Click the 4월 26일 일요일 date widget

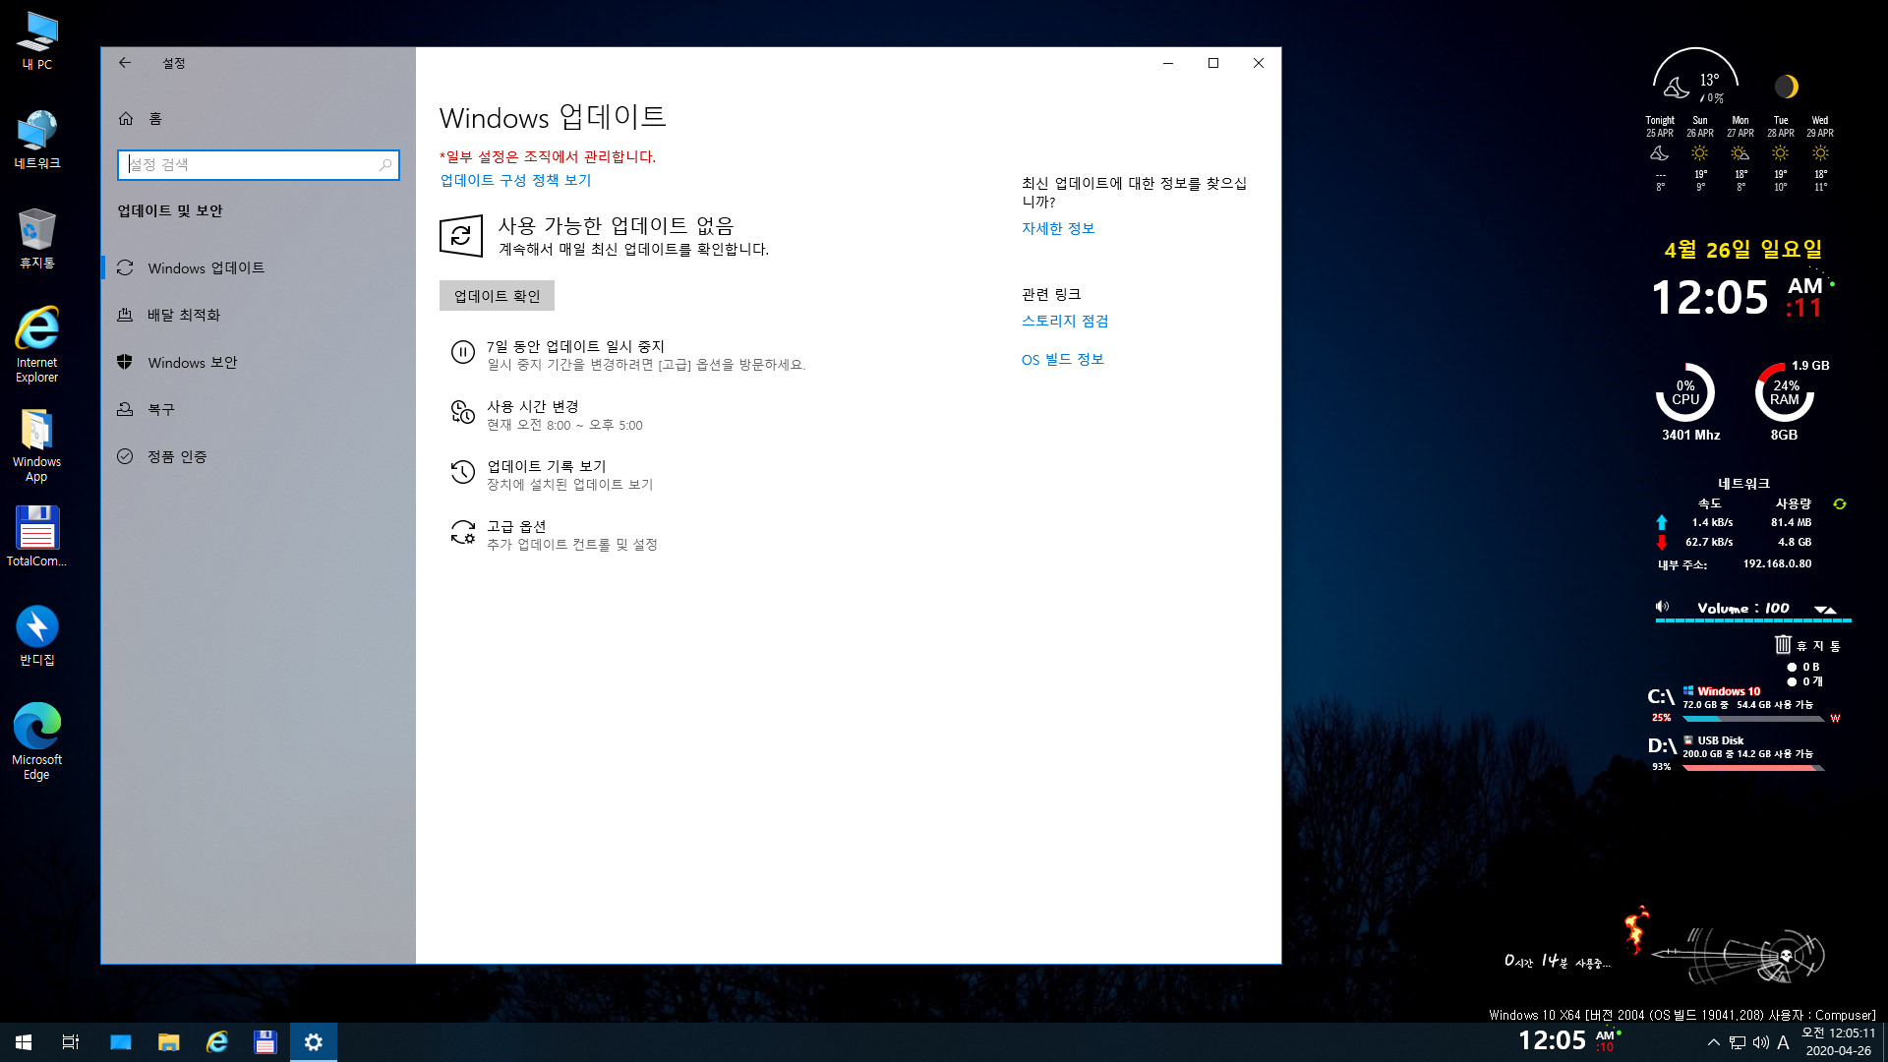click(x=1743, y=250)
